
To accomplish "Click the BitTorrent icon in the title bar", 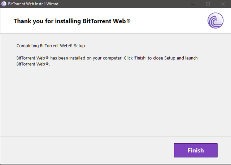I will pos(4,4).
